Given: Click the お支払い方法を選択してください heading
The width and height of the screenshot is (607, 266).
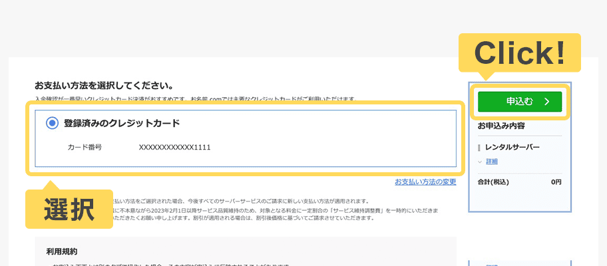Looking at the screenshot, I should 104,85.
